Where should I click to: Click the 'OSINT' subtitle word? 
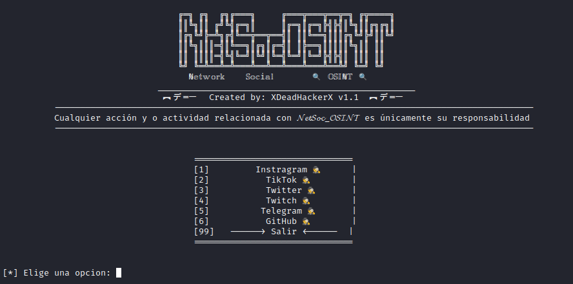tap(340, 77)
